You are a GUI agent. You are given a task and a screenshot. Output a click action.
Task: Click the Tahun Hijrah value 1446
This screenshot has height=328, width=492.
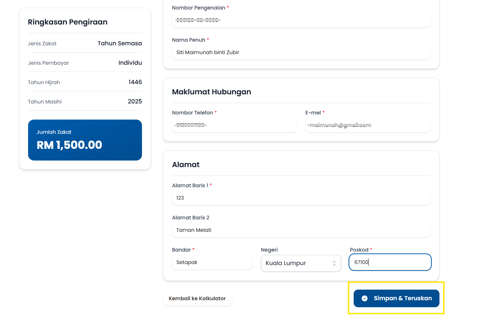[135, 82]
